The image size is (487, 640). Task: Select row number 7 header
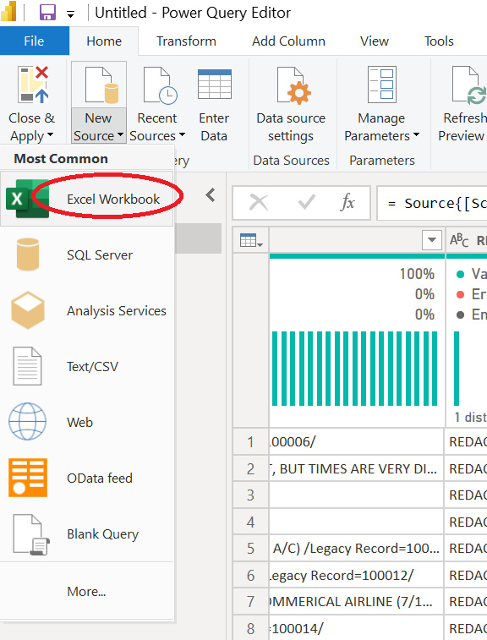tap(250, 602)
